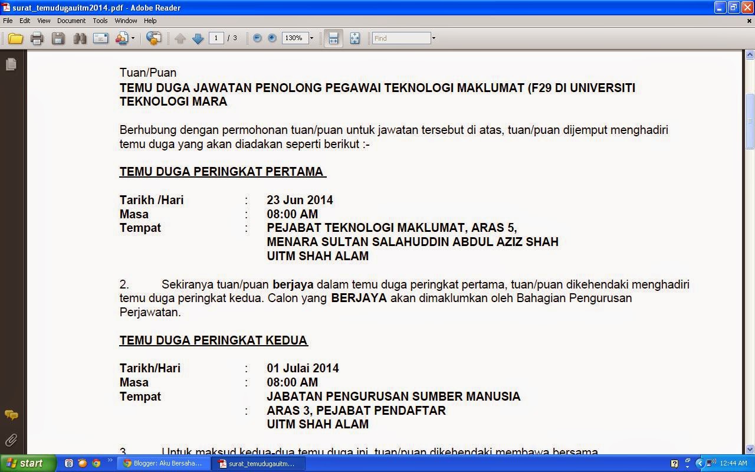The width and height of the screenshot is (755, 472).
Task: Click the surat_temudugauitm taskbar button
Action: [258, 464]
